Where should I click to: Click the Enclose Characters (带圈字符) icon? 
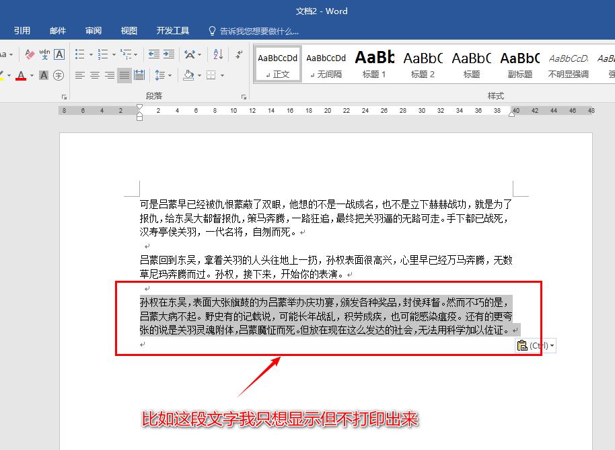pos(59,75)
